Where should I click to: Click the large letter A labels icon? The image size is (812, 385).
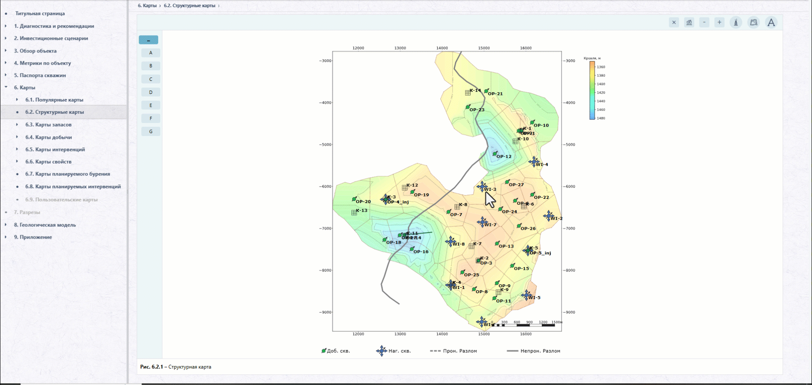click(x=771, y=22)
